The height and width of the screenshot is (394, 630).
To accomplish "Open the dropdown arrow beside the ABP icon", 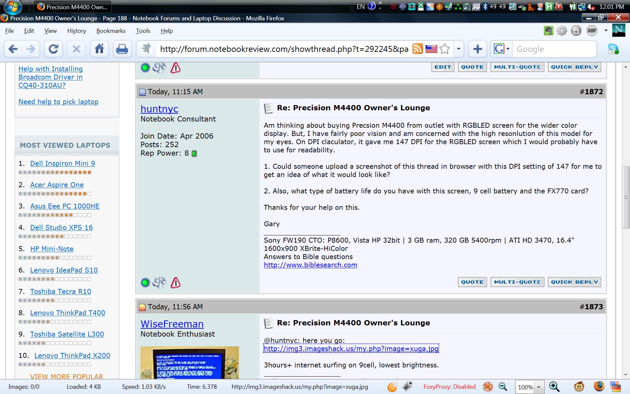I will point(606,31).
